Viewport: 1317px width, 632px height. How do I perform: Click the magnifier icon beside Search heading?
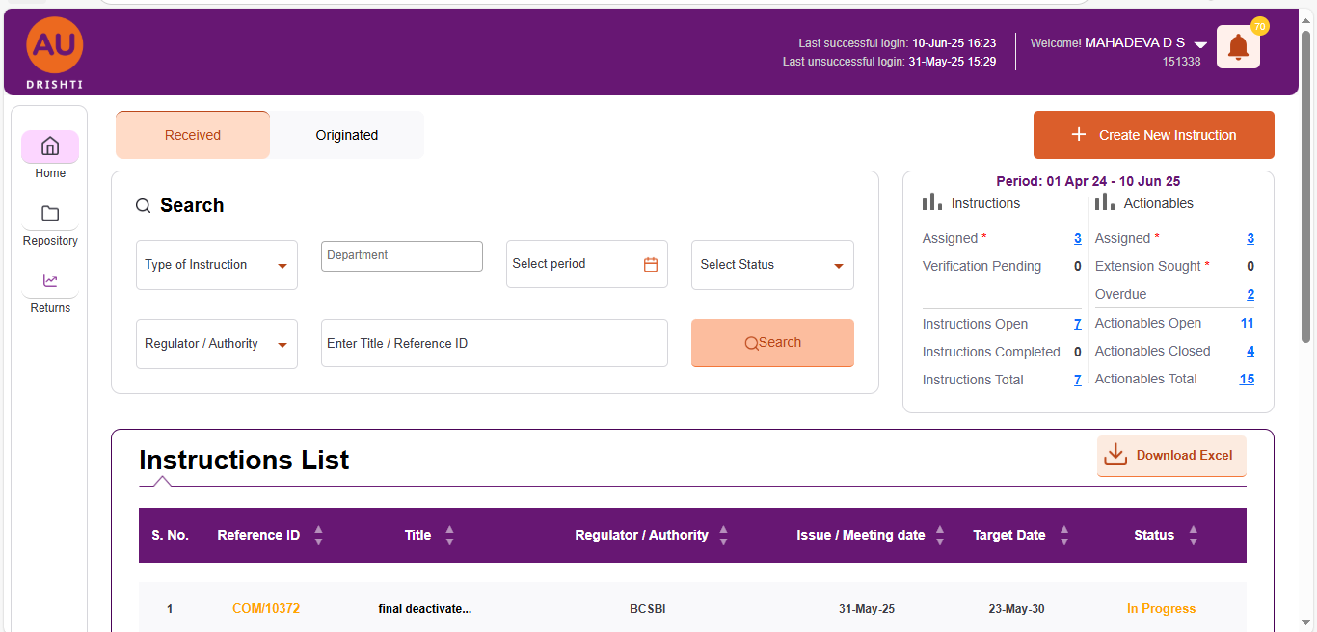[x=143, y=205]
